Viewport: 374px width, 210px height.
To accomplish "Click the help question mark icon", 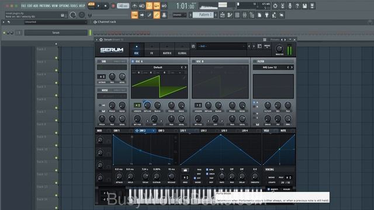I will (x=297, y=6).
